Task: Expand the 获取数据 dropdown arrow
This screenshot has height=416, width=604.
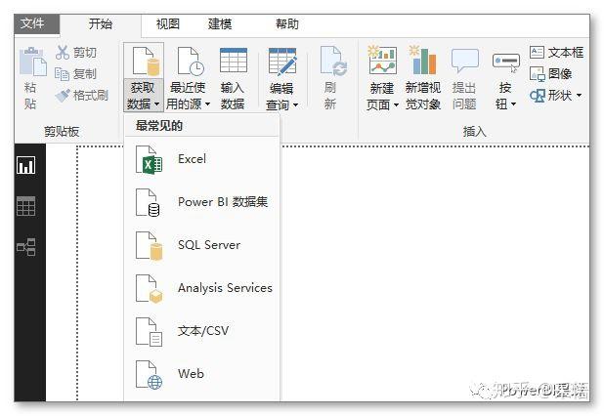Action: pos(156,104)
